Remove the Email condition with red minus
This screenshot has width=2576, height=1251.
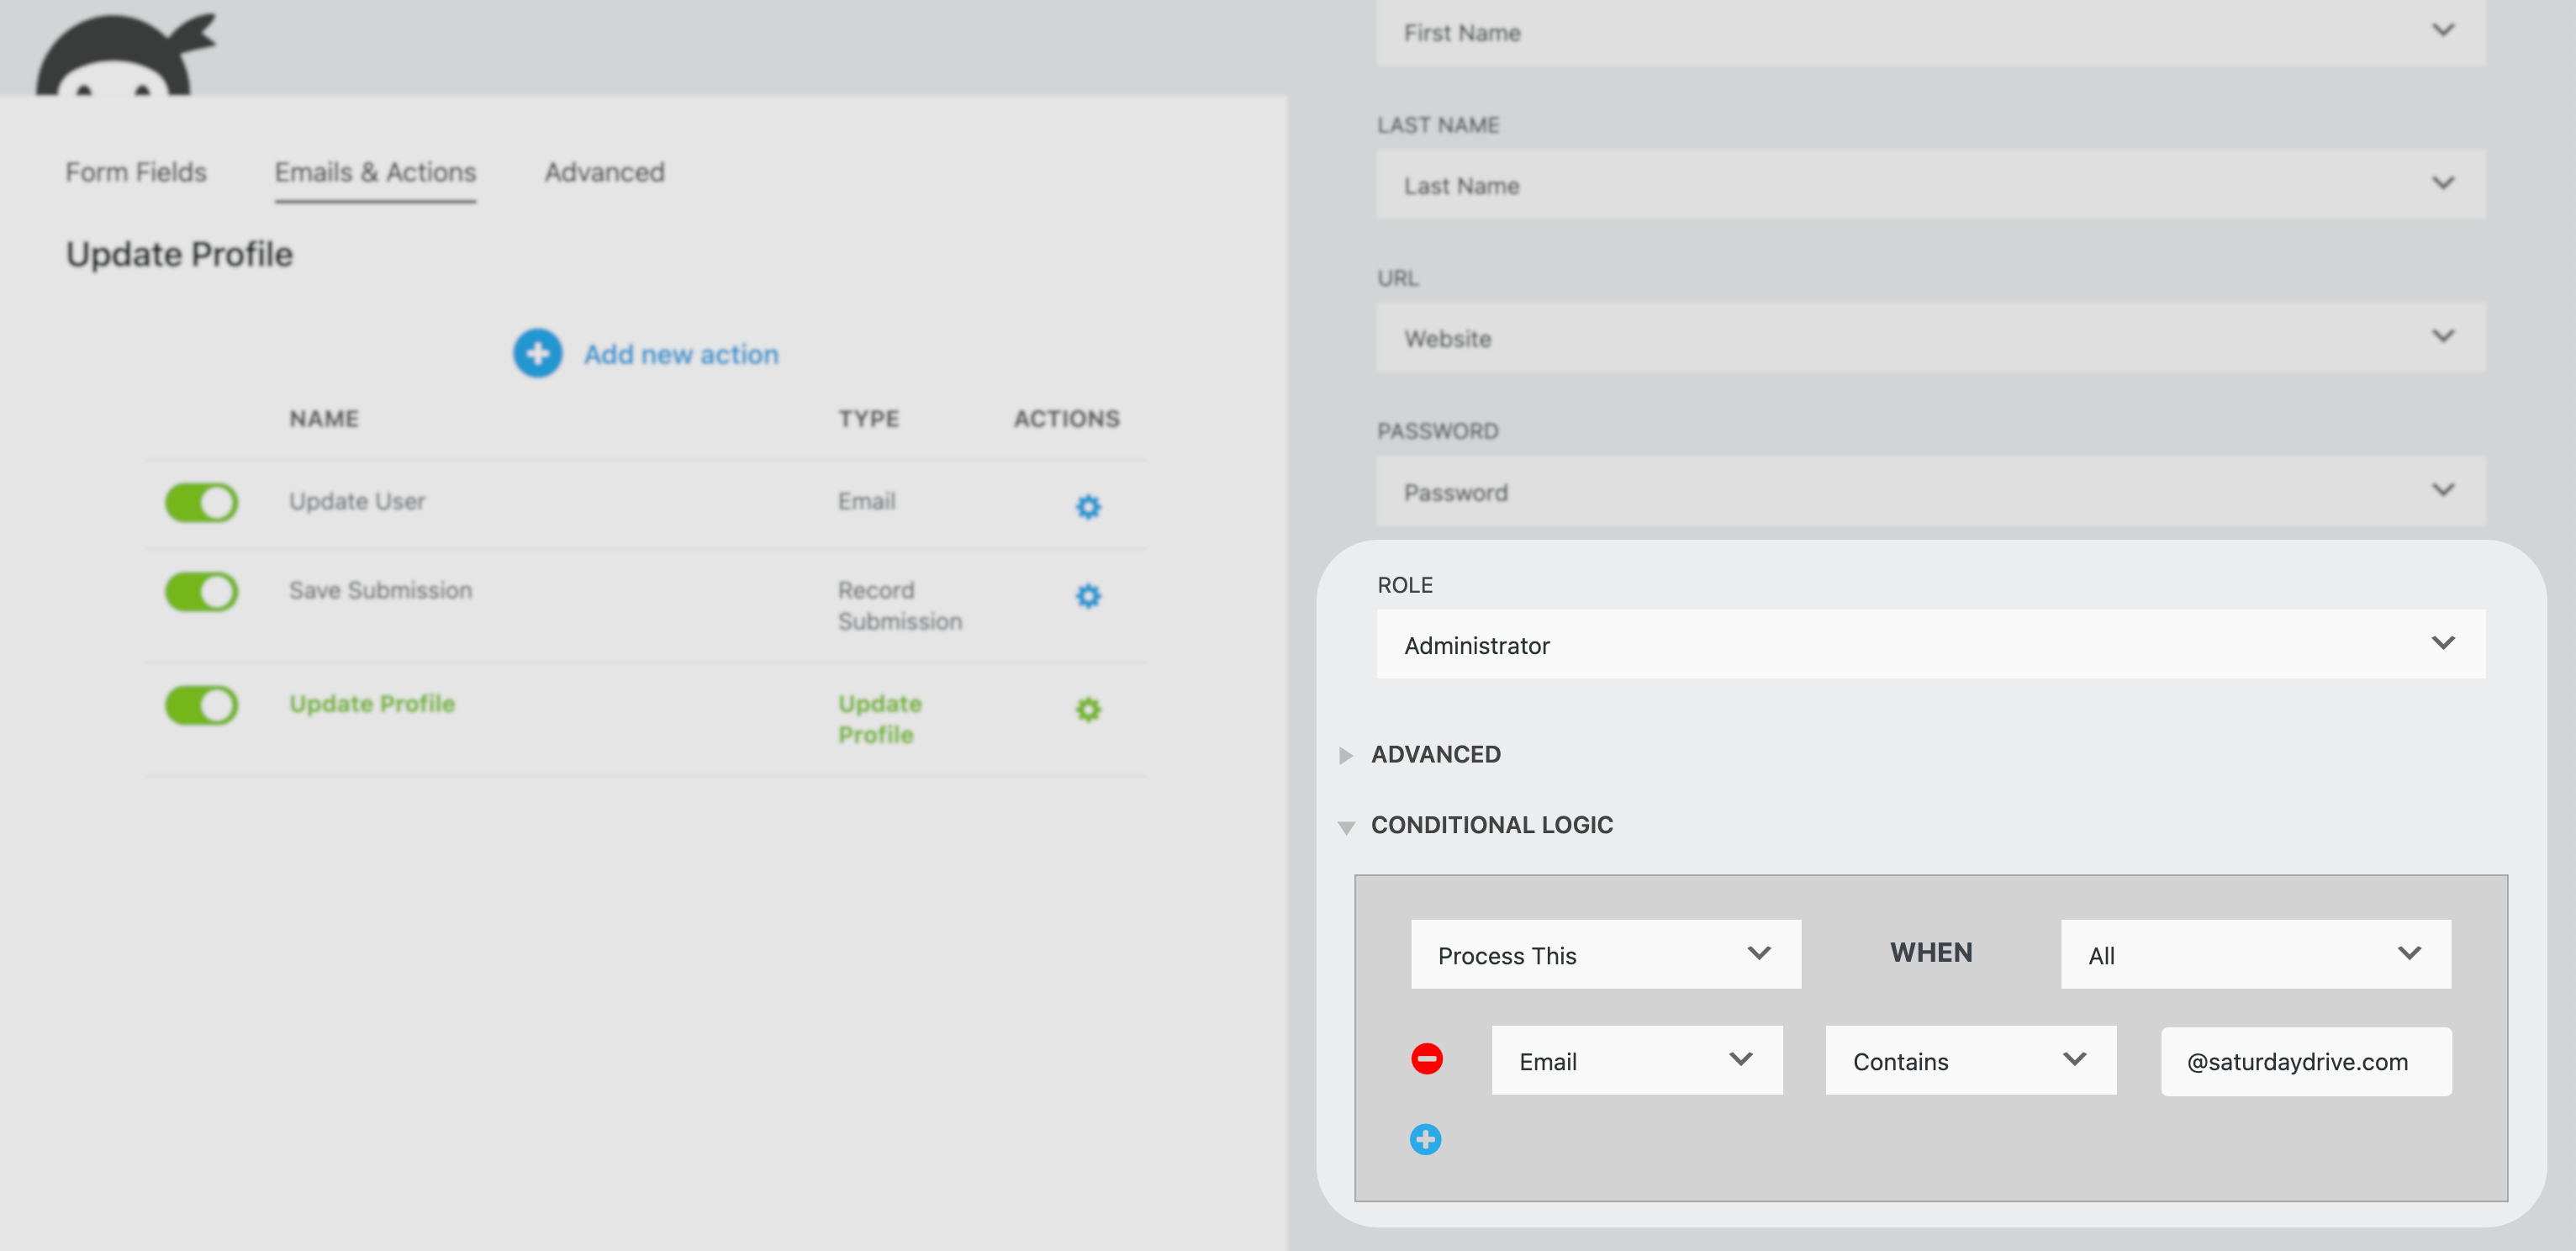pos(1426,1058)
